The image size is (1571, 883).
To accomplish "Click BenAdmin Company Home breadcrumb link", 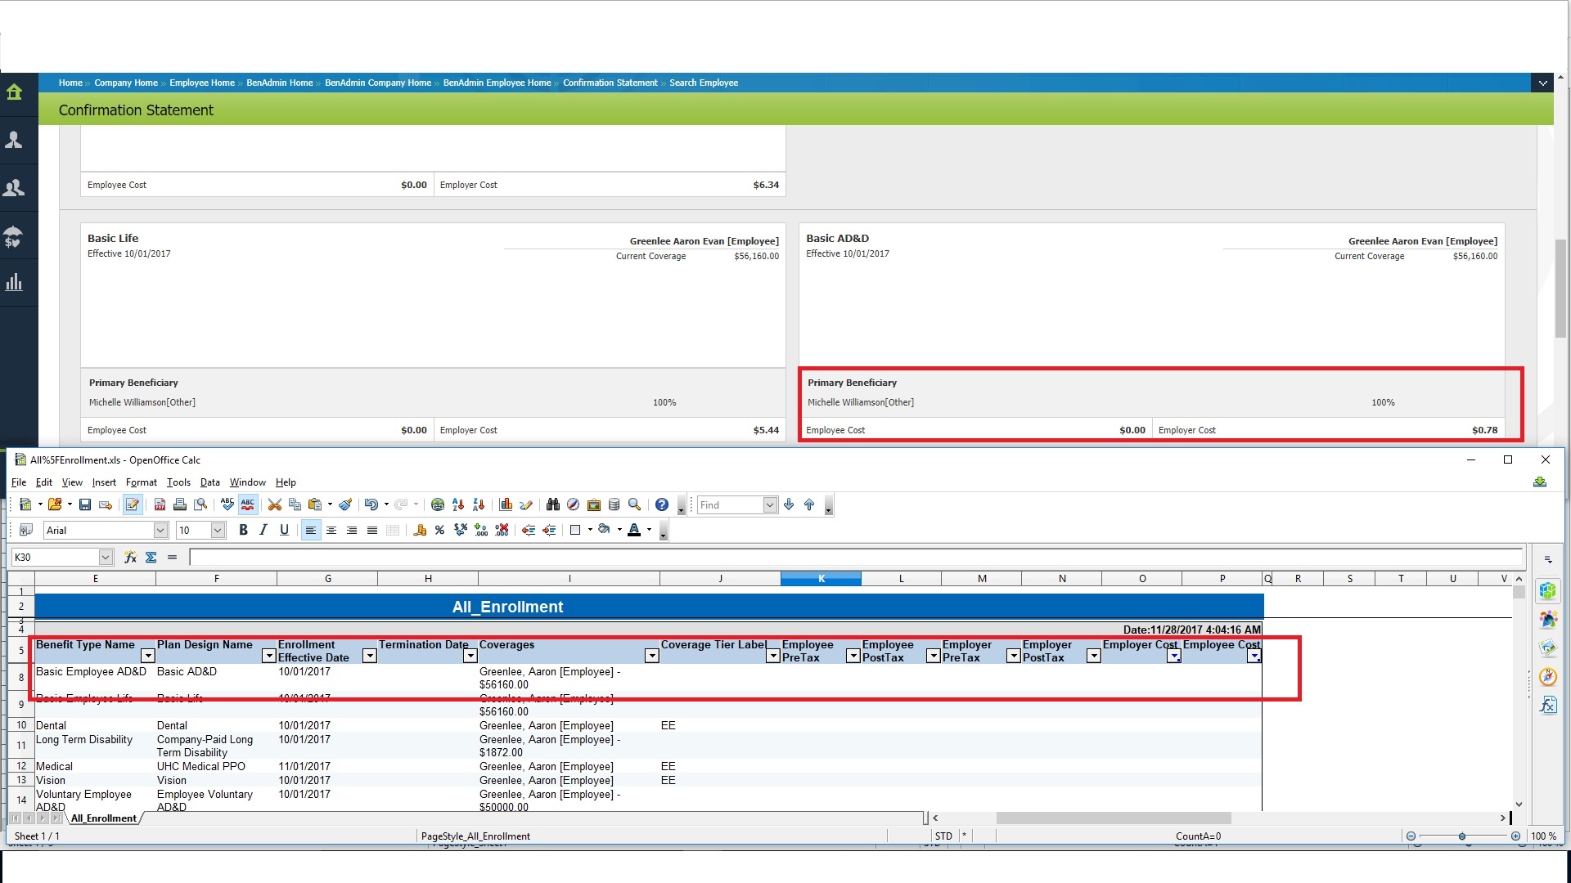I will [x=377, y=83].
